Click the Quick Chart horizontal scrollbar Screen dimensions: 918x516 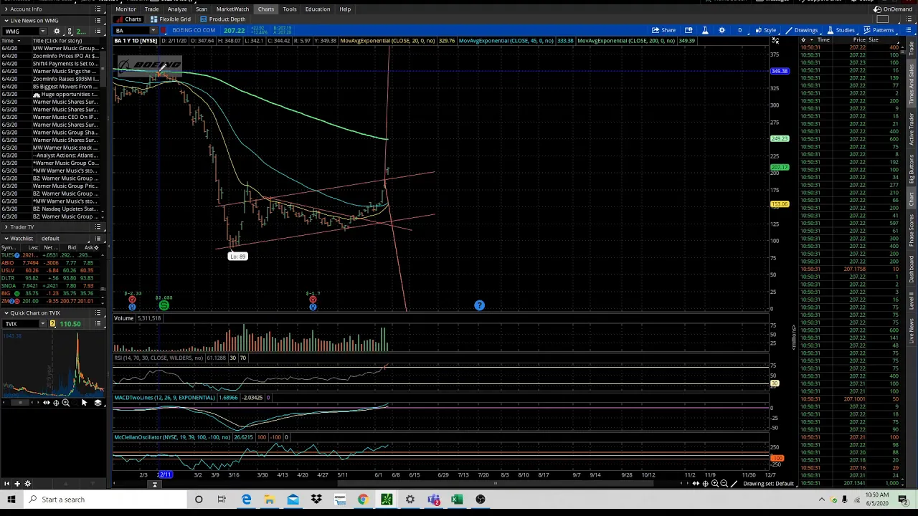click(x=20, y=403)
